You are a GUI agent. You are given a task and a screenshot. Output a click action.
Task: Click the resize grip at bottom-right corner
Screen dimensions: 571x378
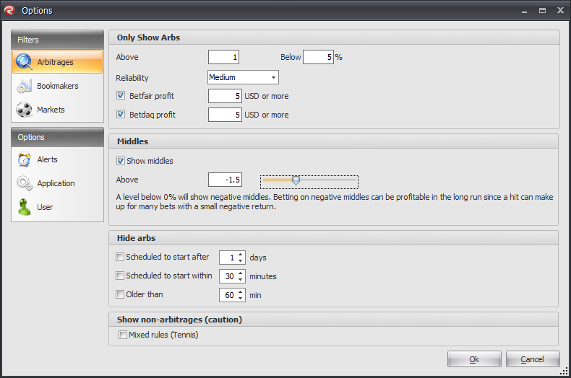tap(564, 371)
